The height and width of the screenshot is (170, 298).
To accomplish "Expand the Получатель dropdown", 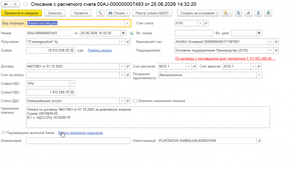I will tap(122, 42).
